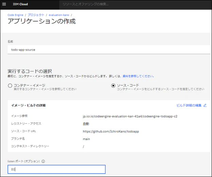Click the ブランチ名 label
The width and height of the screenshot is (212, 177).
click(18, 138)
